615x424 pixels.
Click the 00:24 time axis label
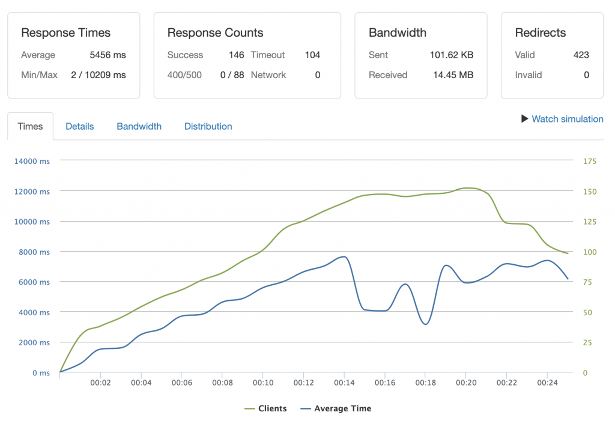547,383
